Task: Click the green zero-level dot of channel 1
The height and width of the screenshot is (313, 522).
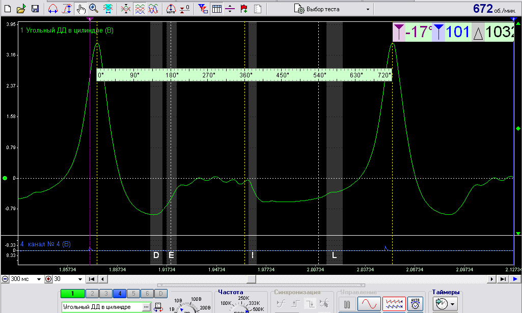Action: click(x=5, y=178)
